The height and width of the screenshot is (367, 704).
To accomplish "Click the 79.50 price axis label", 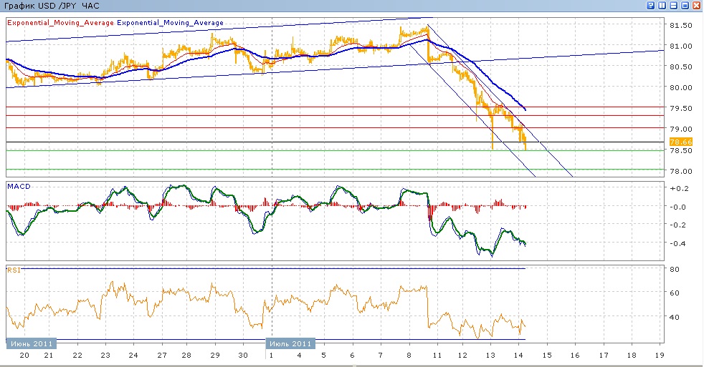I will point(680,108).
